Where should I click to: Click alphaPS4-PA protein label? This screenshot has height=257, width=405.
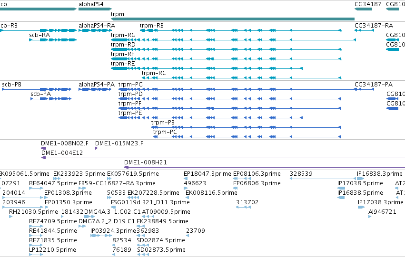click(97, 85)
